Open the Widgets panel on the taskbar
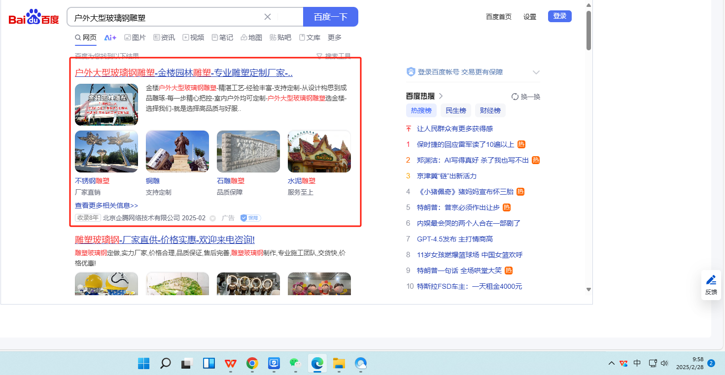 click(x=208, y=364)
